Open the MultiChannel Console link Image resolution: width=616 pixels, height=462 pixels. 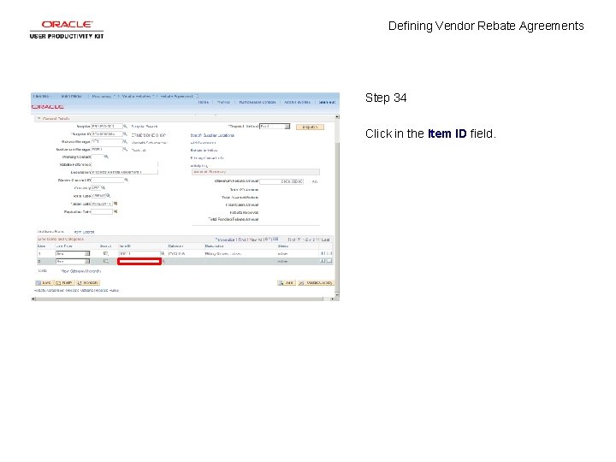(x=258, y=102)
